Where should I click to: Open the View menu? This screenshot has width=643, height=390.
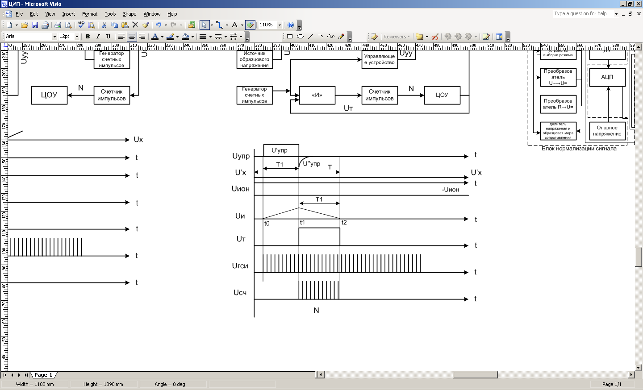(50, 14)
